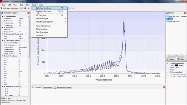
Task: Click the Spectra panel chart icon
Action: 167,13
